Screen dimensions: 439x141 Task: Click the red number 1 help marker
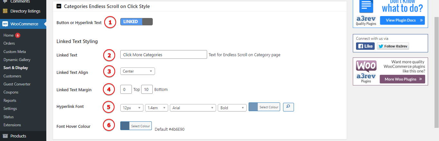click(x=110, y=22)
